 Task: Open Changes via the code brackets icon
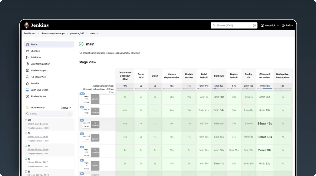pos(27,51)
